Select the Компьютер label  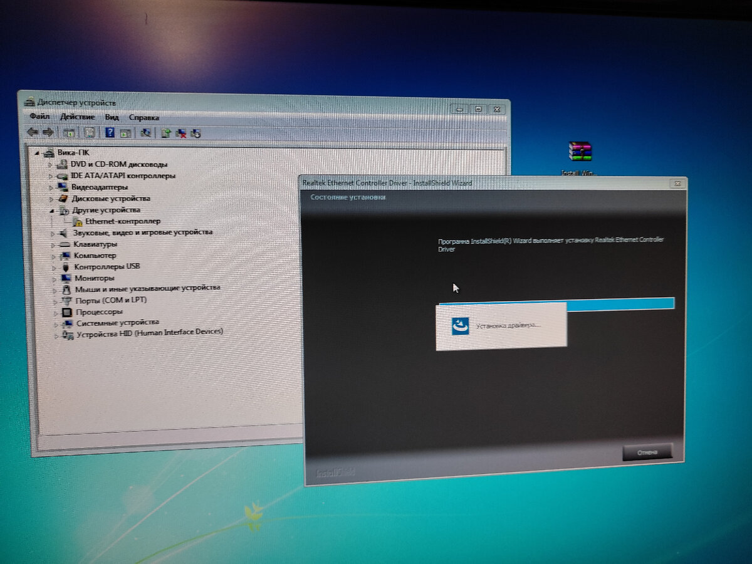coord(95,255)
